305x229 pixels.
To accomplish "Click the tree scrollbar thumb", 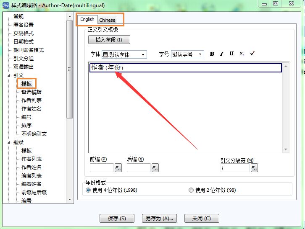I will [70, 69].
